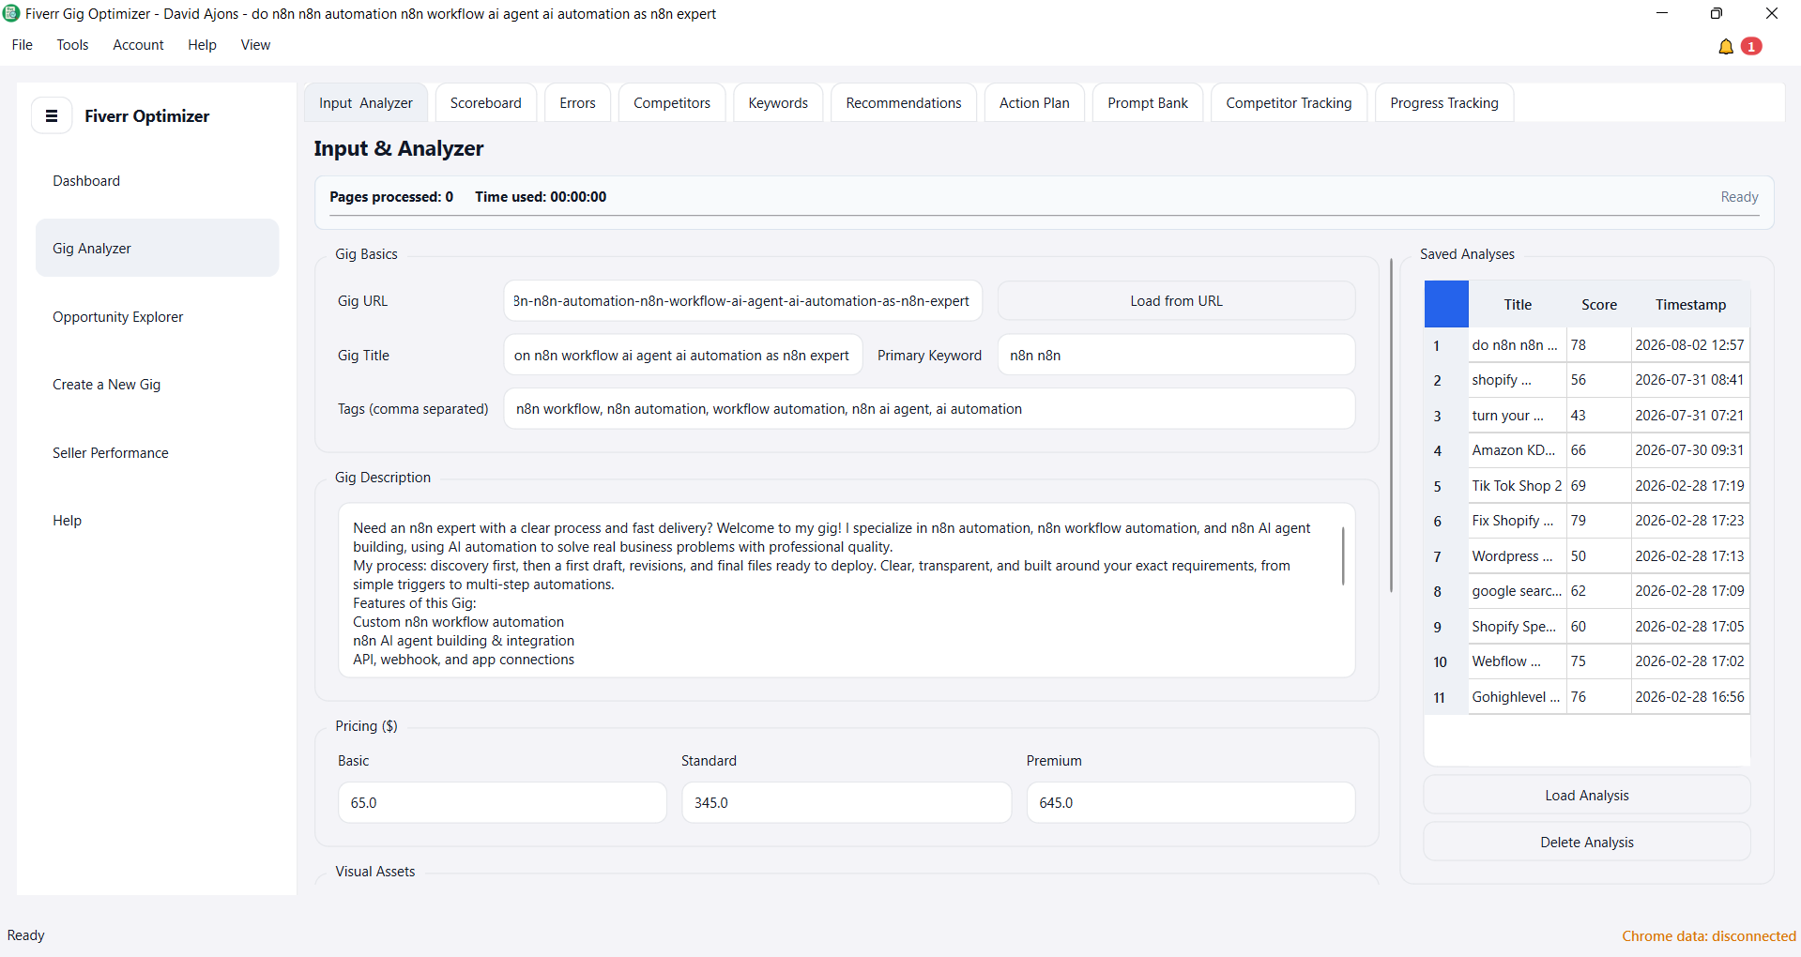Focus the Basic price field
This screenshot has width=1801, height=957.
pos(502,803)
